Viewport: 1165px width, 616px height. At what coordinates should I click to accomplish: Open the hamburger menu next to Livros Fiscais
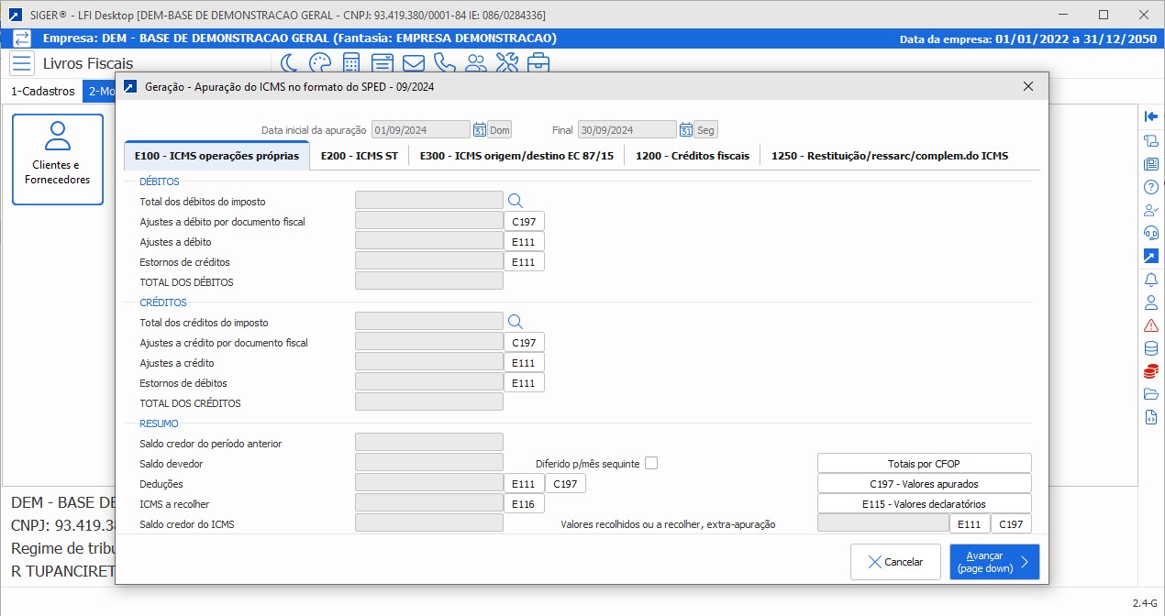22,63
